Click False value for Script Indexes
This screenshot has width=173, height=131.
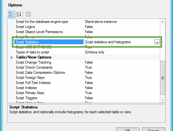[89, 88]
